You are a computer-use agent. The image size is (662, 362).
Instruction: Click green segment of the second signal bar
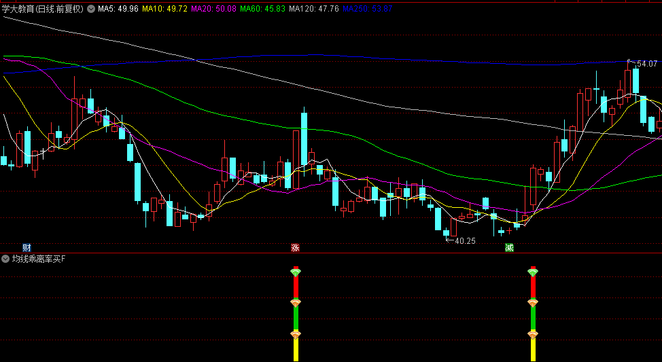[534, 319]
